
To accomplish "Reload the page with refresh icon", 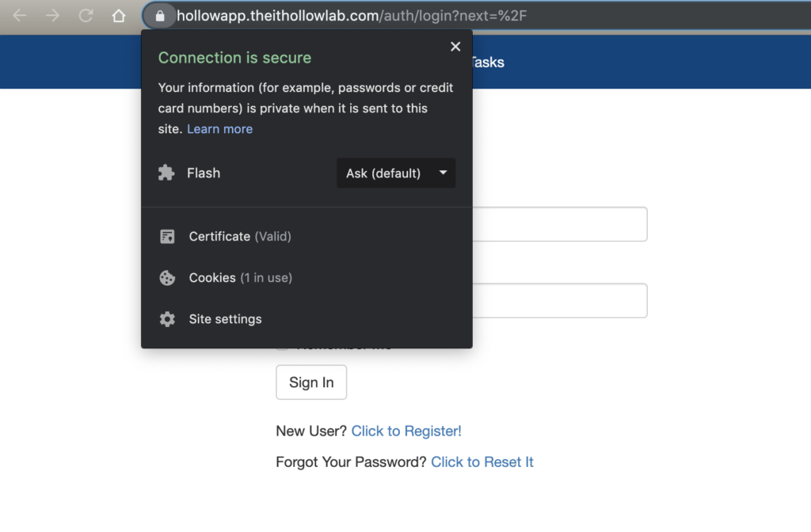I will coord(86,15).
